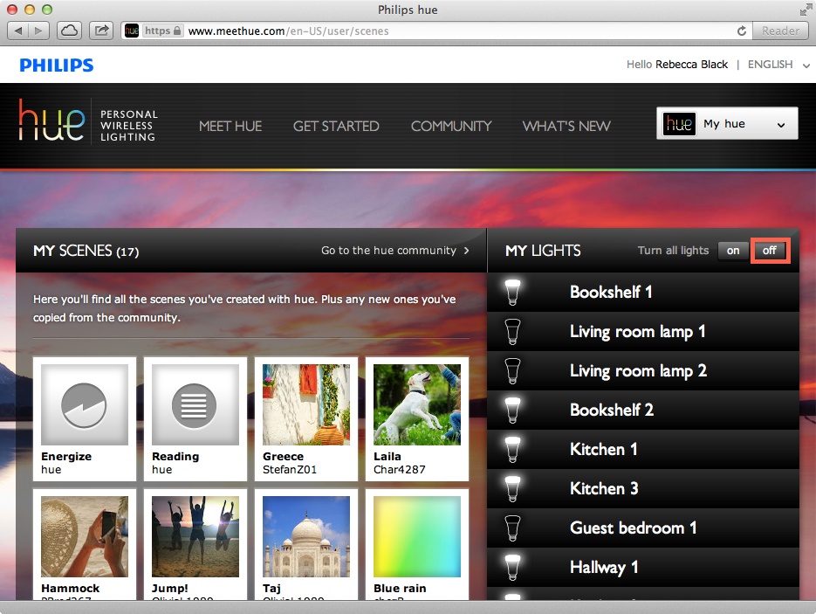Click the Kitchen 1 light name
This screenshot has height=614, width=816.
pyautogui.click(x=604, y=450)
